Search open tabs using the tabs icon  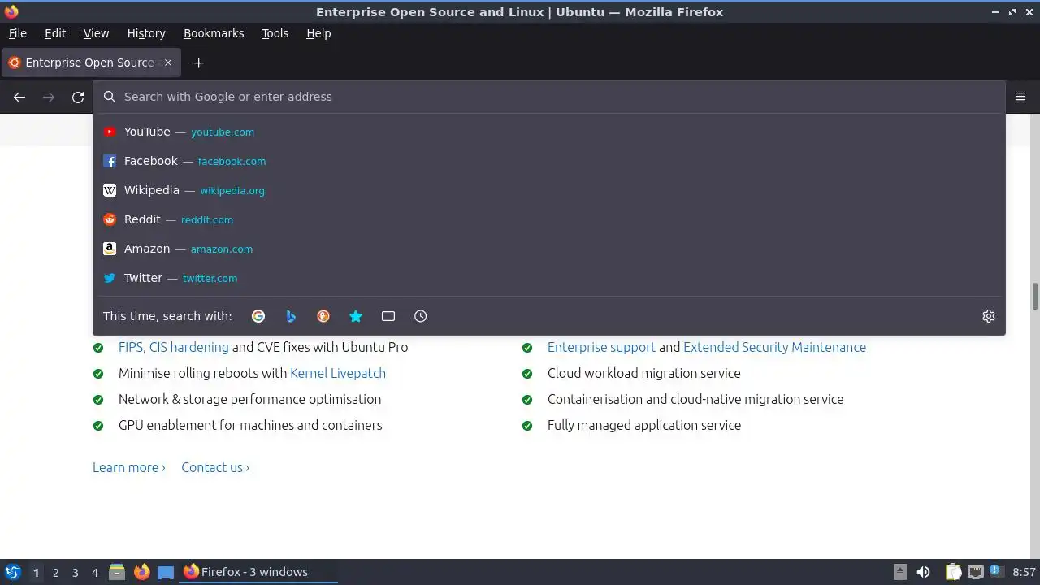tap(388, 316)
